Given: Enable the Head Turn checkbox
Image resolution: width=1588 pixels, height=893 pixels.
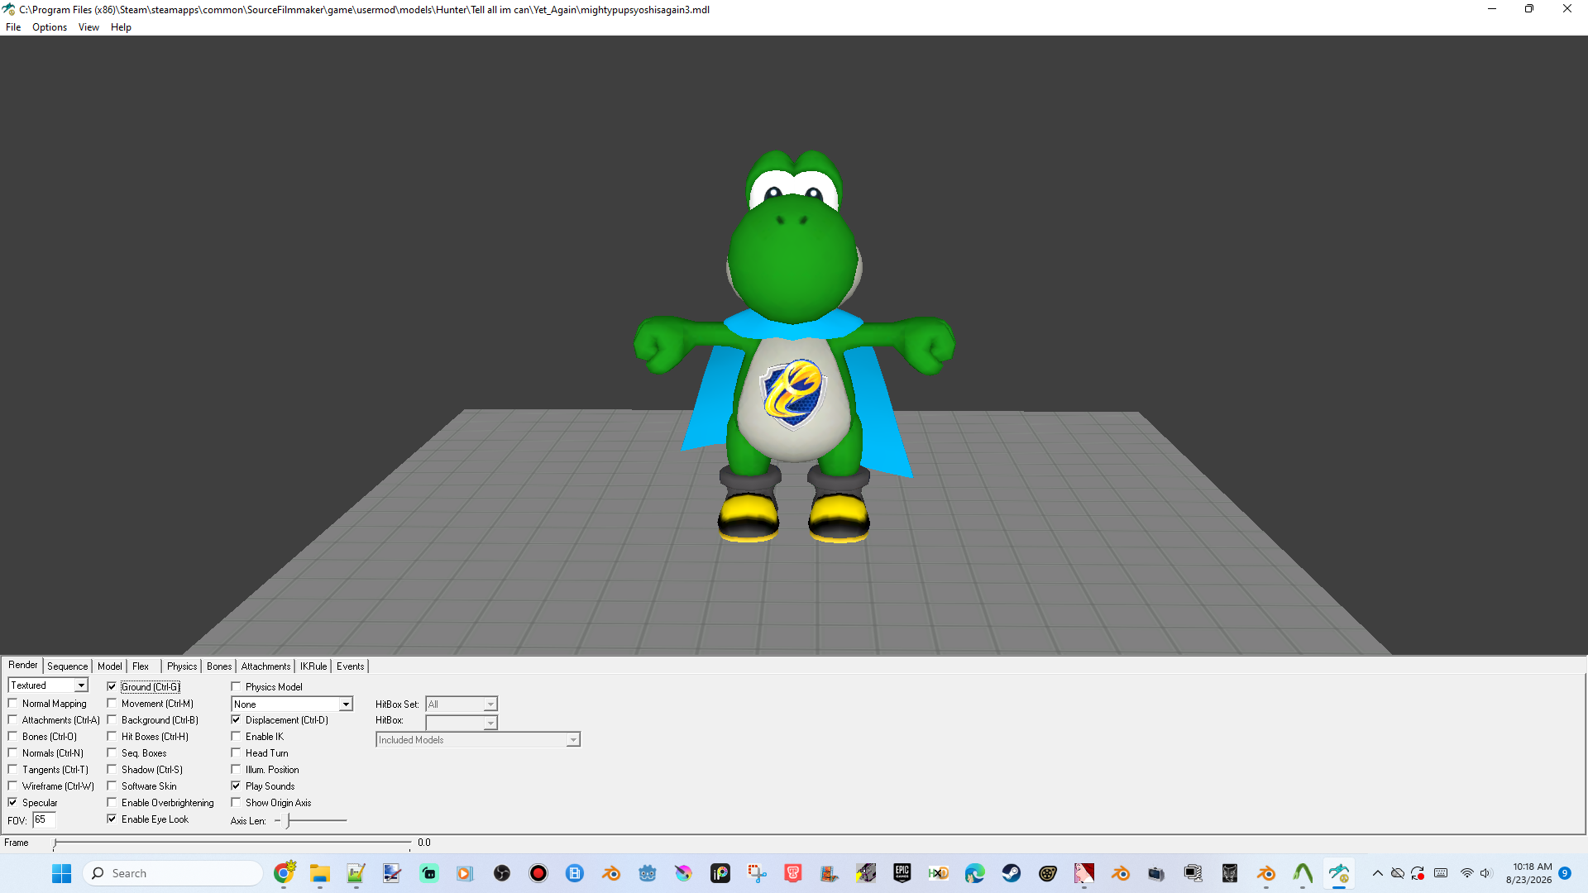Looking at the screenshot, I should coord(236,753).
